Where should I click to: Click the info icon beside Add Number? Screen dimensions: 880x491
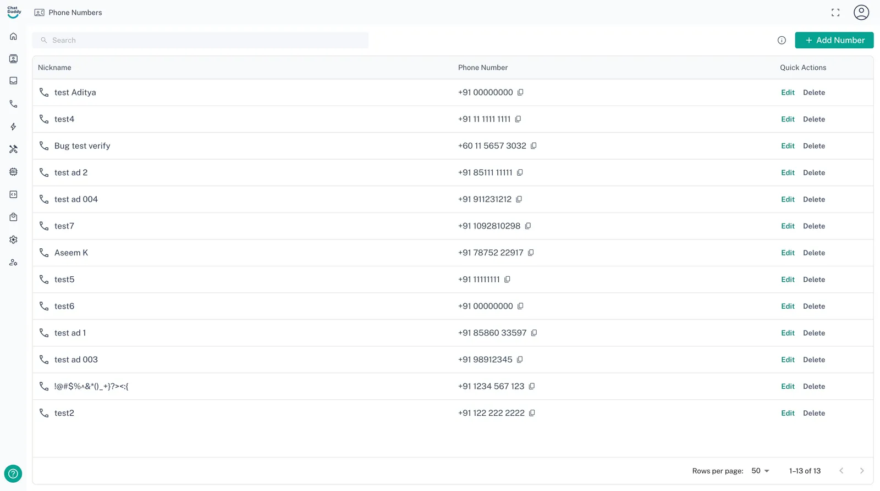[782, 40]
